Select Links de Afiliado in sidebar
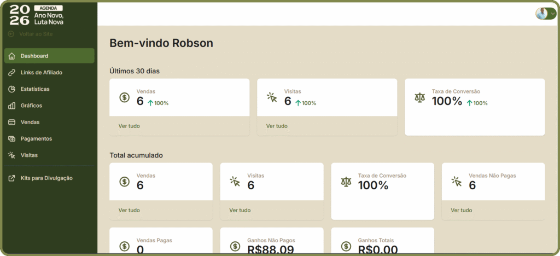Viewport: 560px width, 256px height. click(x=42, y=72)
